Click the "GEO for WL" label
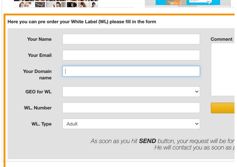 tap(38, 92)
